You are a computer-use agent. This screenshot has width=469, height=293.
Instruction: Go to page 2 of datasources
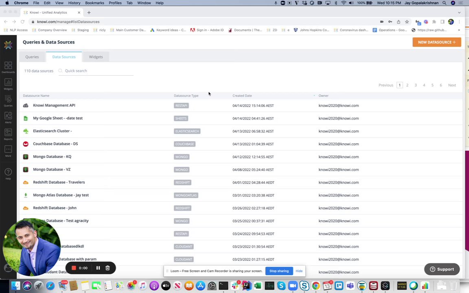(x=407, y=85)
